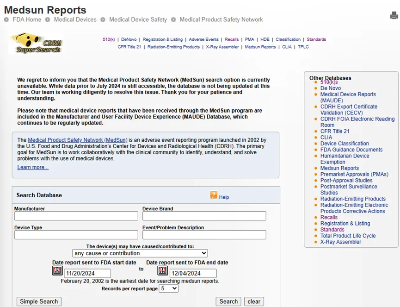Follow the Learn more... link
The width and height of the screenshot is (400, 307).
click(33, 167)
